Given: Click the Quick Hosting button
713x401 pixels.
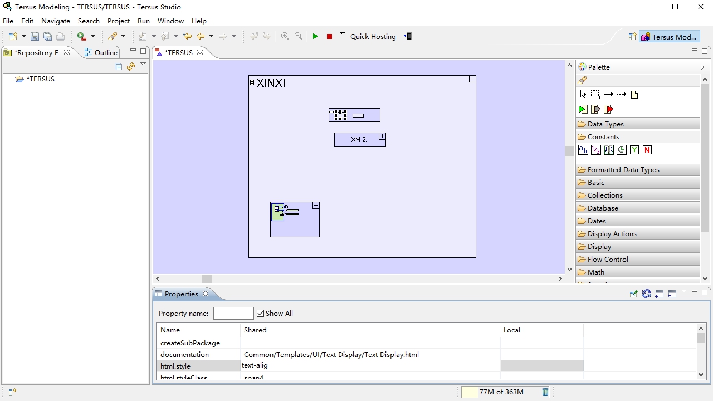Looking at the screenshot, I should point(367,37).
